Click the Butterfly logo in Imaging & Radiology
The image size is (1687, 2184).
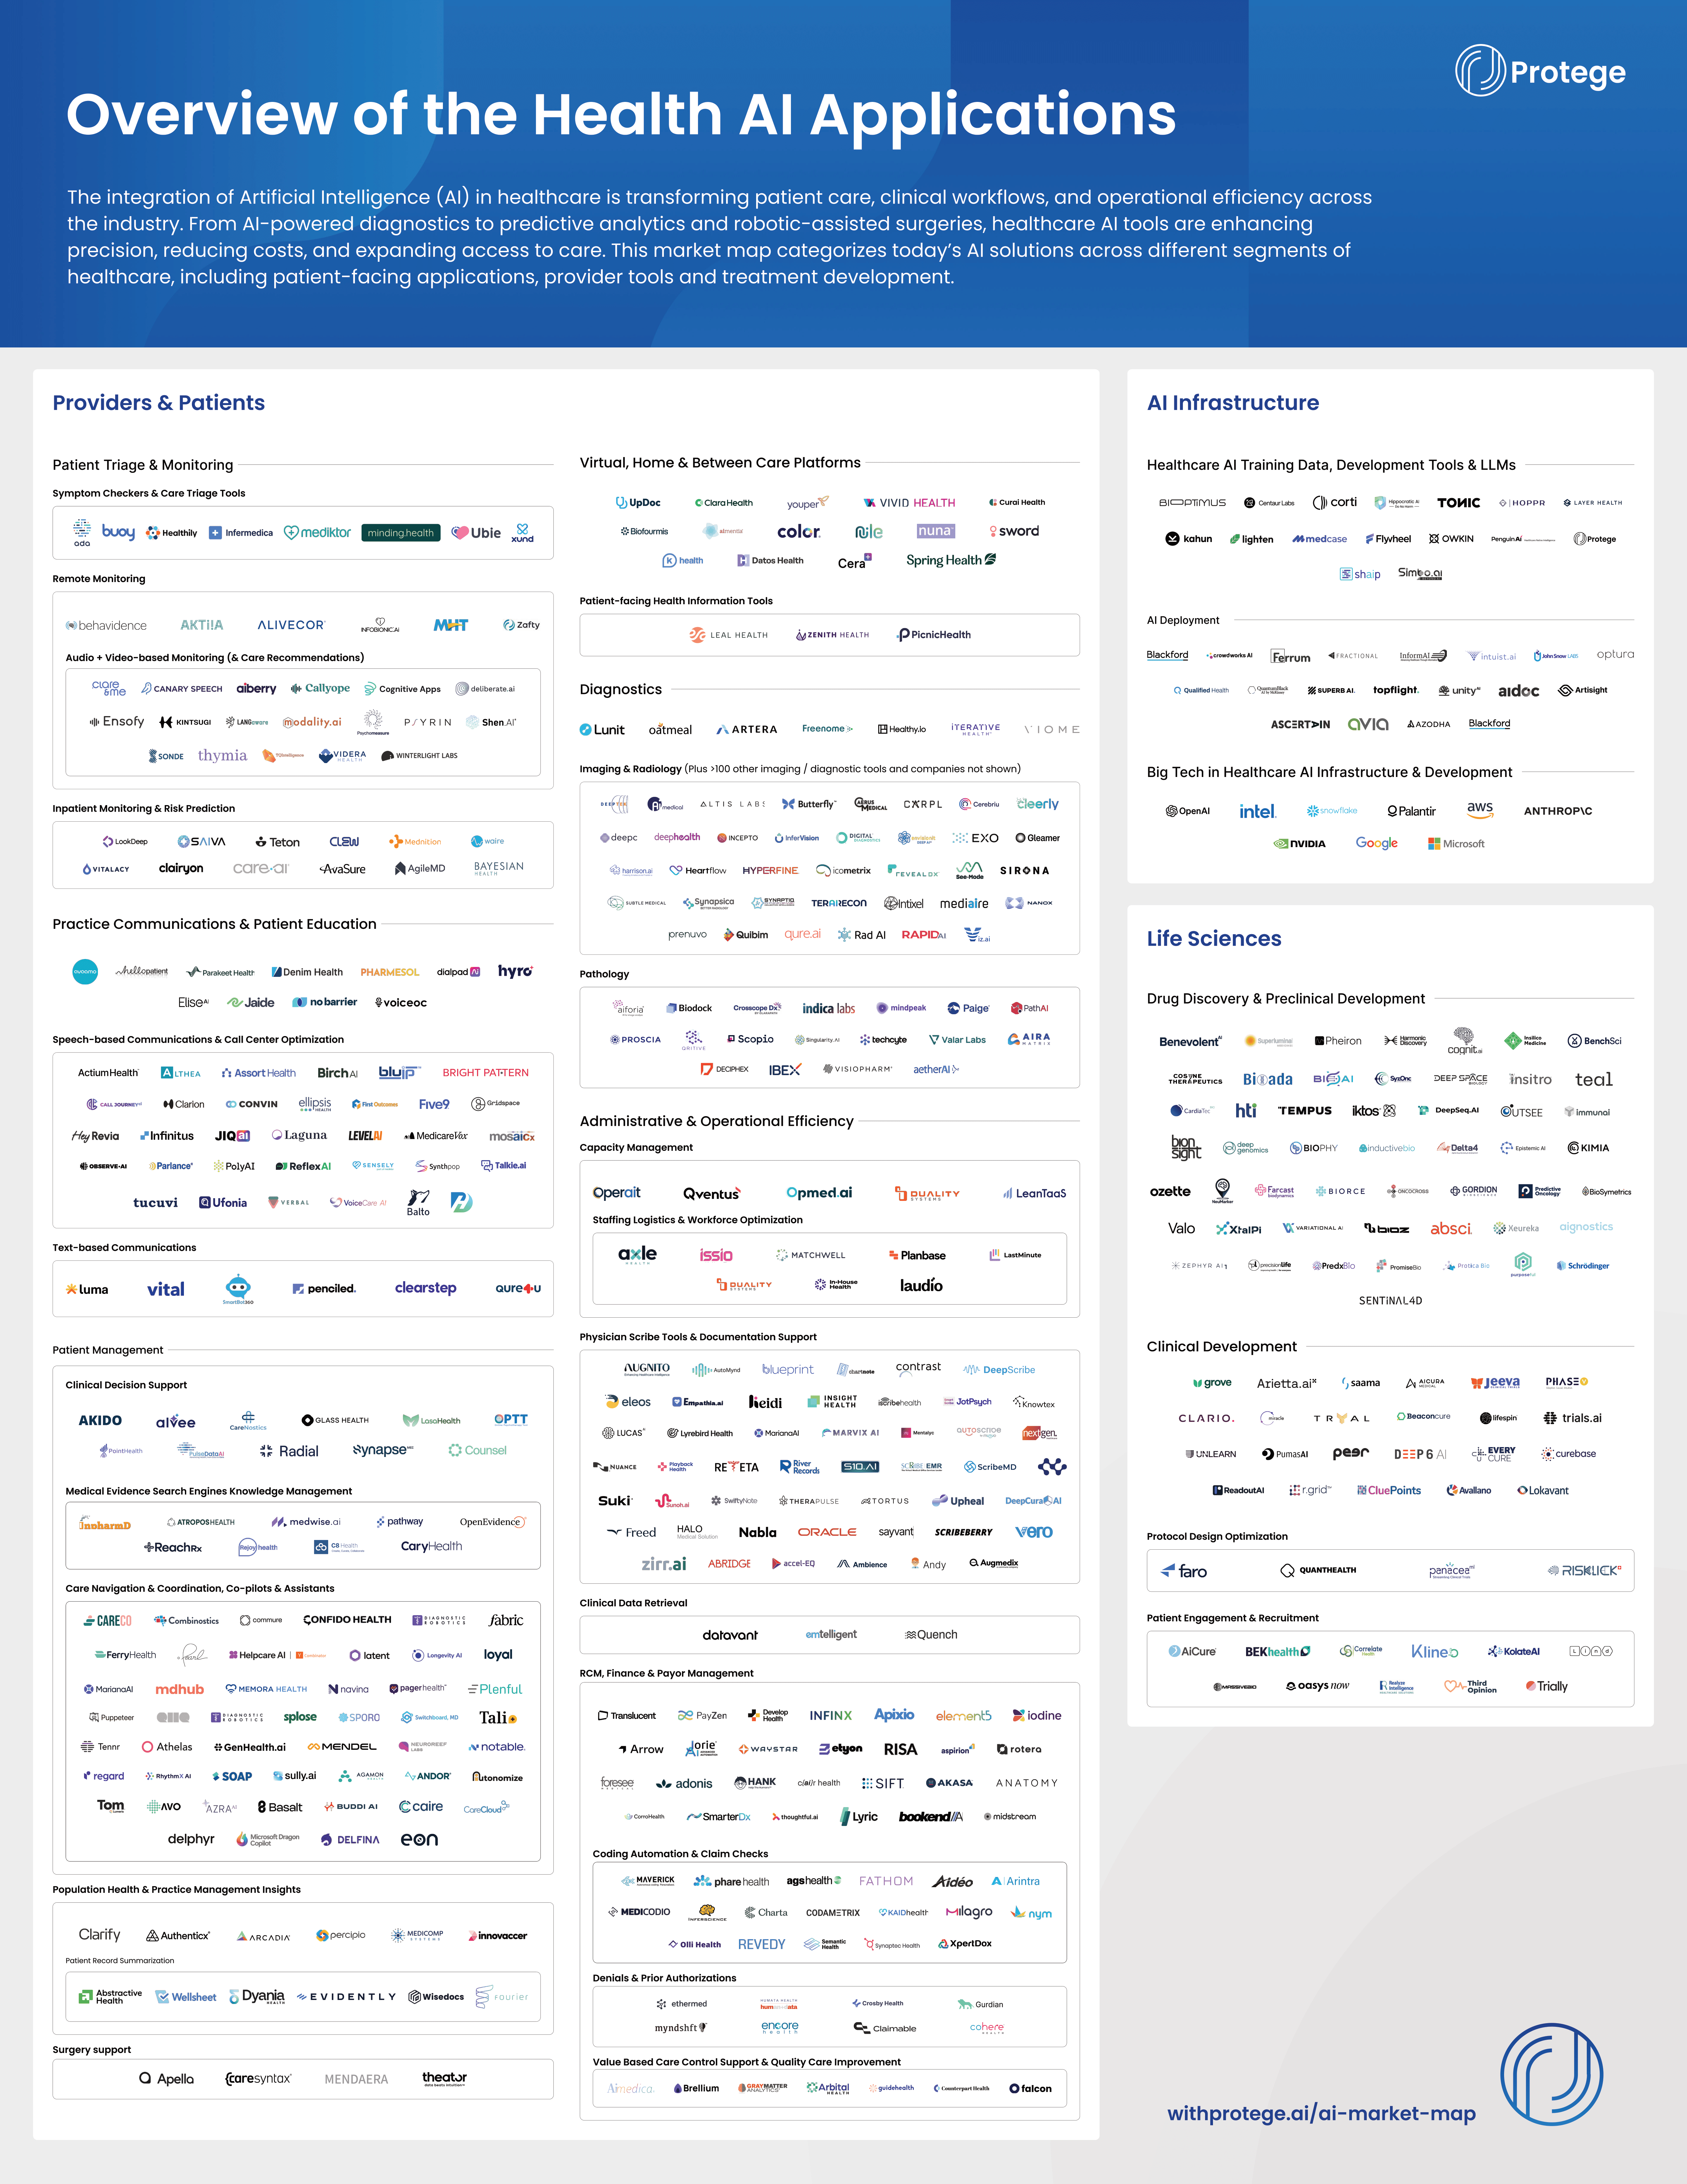[808, 804]
